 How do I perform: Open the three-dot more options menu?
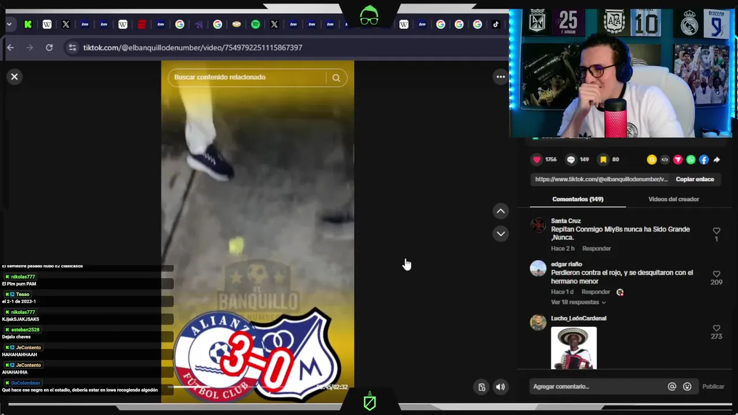pyautogui.click(x=500, y=77)
